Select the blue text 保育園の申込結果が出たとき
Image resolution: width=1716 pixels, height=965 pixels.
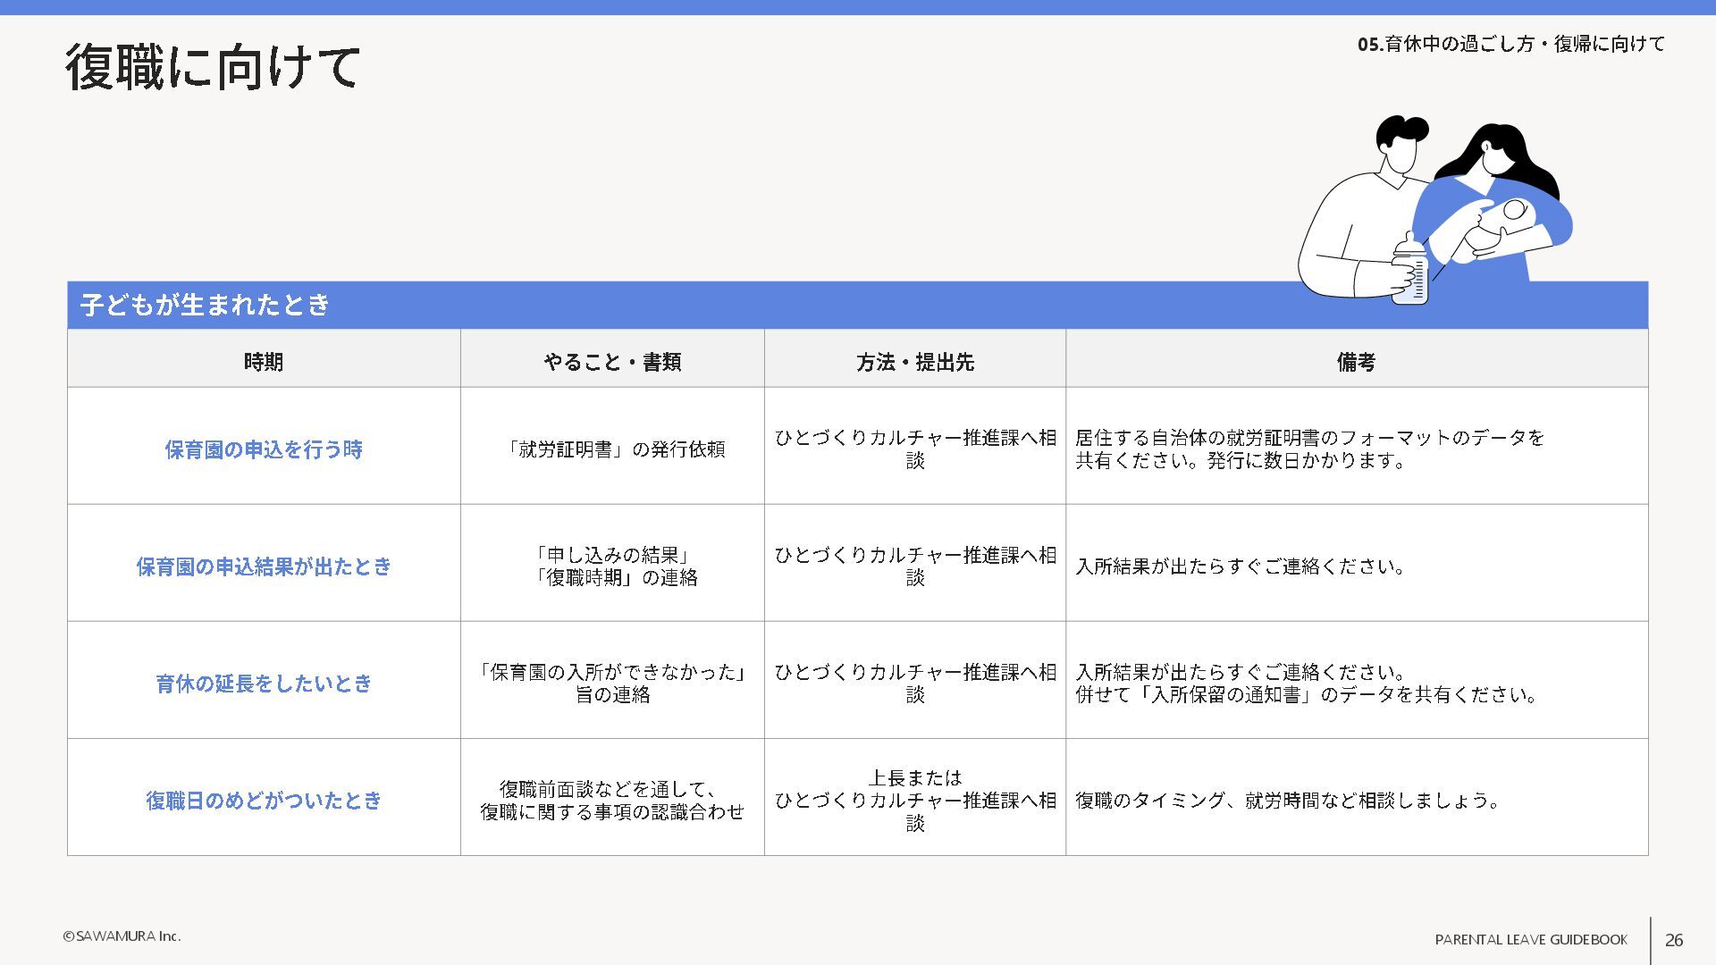264,566
